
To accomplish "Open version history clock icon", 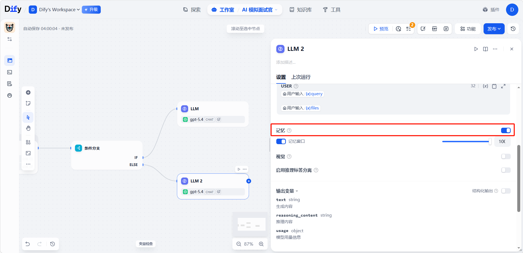I will click(513, 29).
